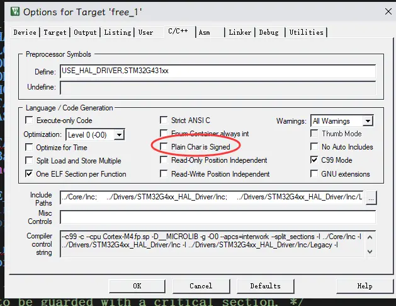Expand the Warnings dropdown list
The width and height of the screenshot is (396, 306).
click(x=367, y=121)
